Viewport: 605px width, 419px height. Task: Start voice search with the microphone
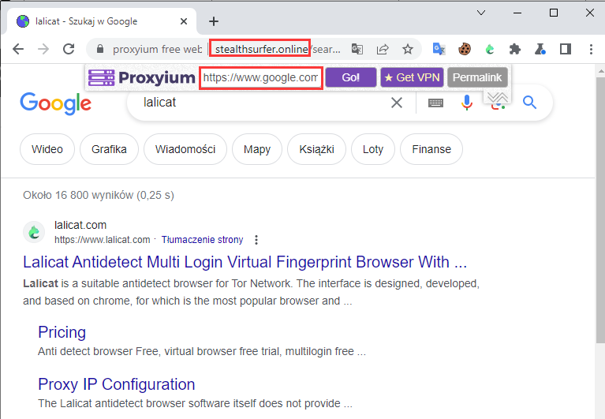[466, 103]
